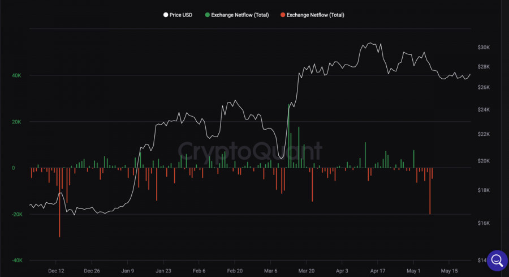509x277 pixels.
Task: Click the $30K price axis label
Action: 484,48
